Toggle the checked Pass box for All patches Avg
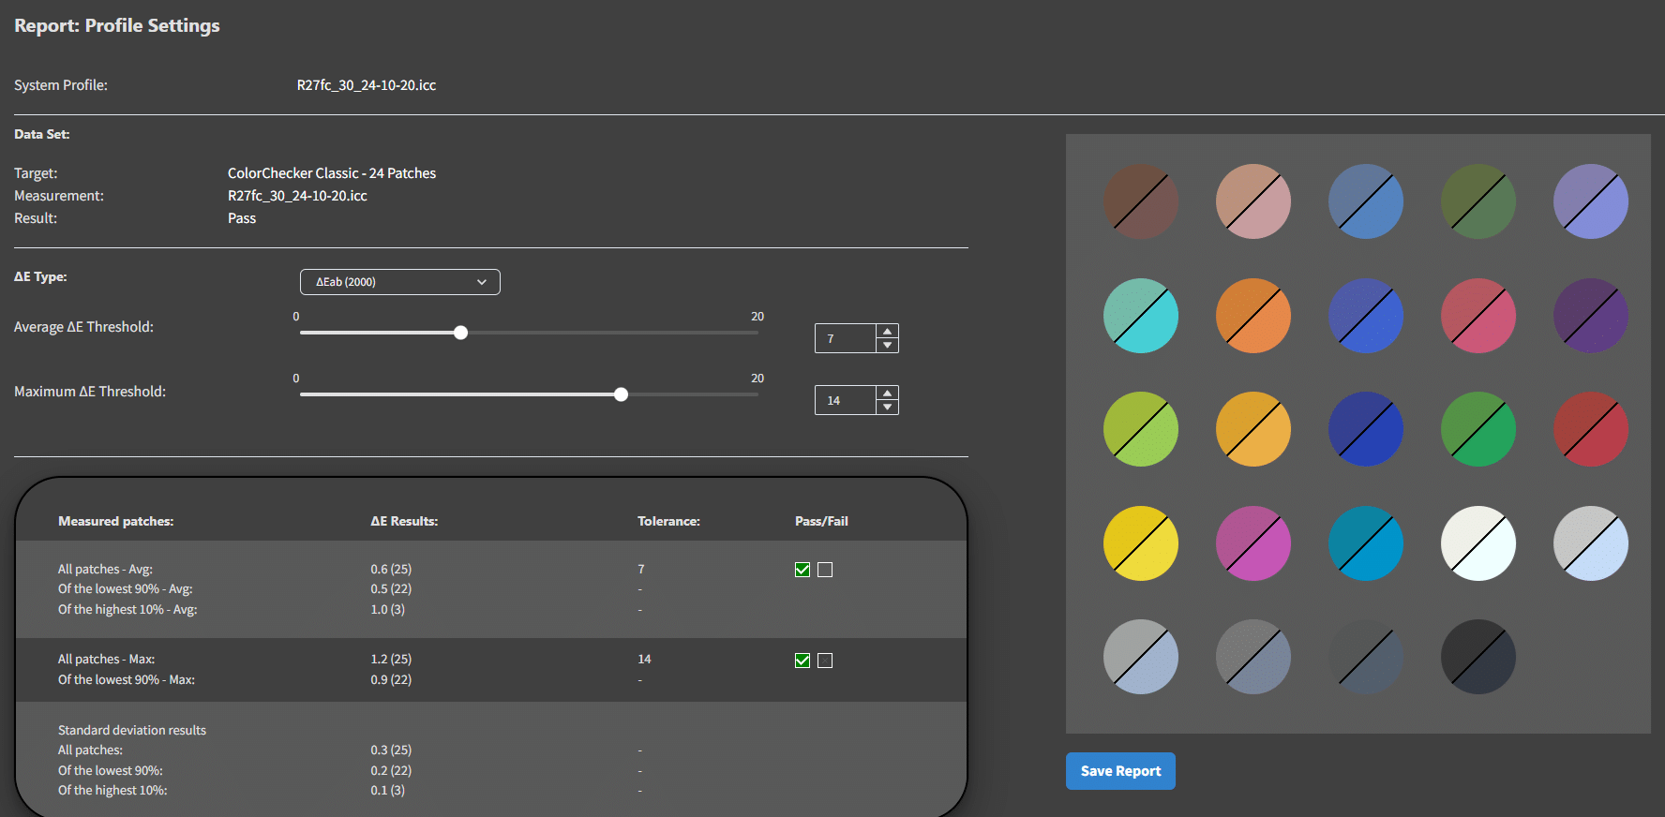 pyautogui.click(x=802, y=570)
